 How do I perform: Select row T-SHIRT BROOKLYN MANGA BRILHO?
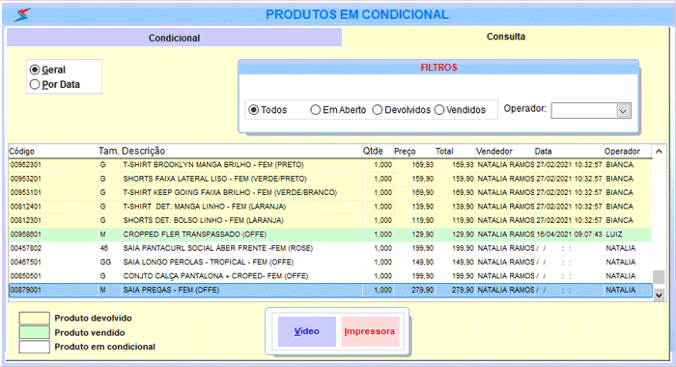(330, 165)
